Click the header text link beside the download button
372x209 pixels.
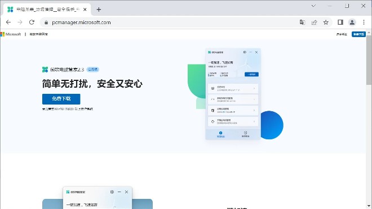[x=342, y=34]
